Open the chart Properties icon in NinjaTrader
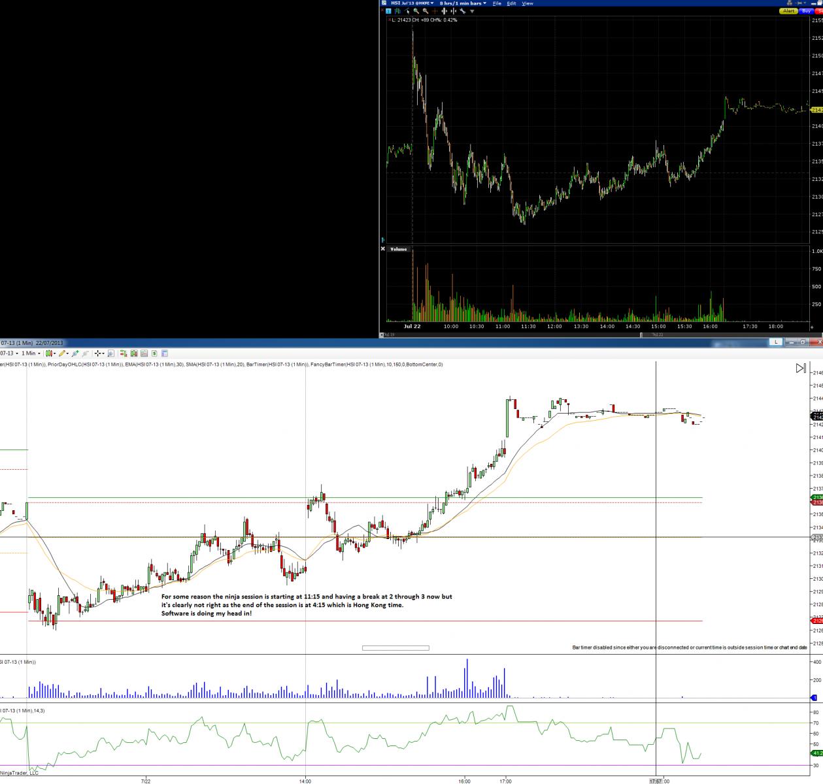 click(x=165, y=353)
